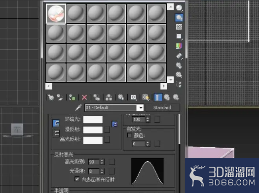Click the self-illumination value field showing 0
Image resolution: width=259 pixels, height=193 pixels.
(x=139, y=144)
